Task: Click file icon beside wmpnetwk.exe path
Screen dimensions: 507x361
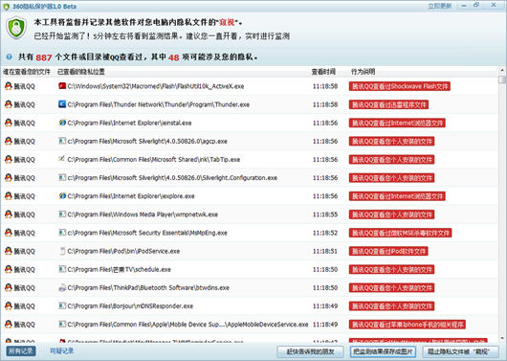Action: coord(62,214)
